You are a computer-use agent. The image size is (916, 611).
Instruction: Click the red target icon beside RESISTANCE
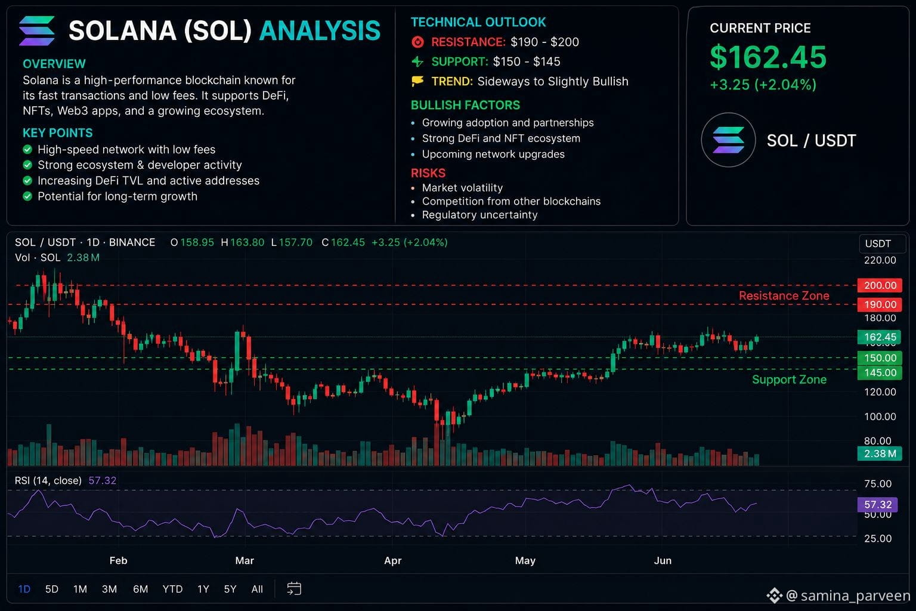pyautogui.click(x=418, y=42)
